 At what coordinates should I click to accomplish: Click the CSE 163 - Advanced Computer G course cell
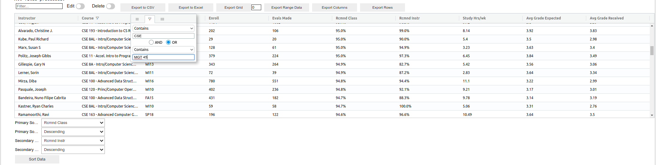110,115
